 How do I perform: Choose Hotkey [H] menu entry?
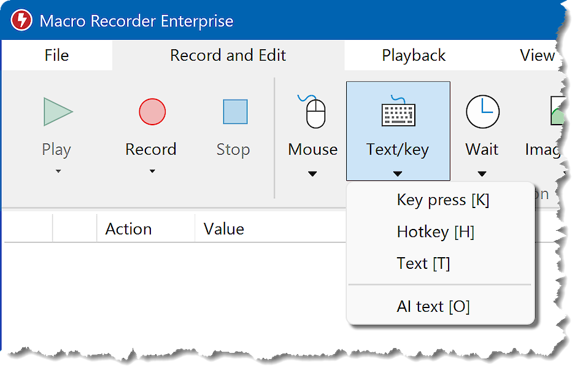coord(435,232)
